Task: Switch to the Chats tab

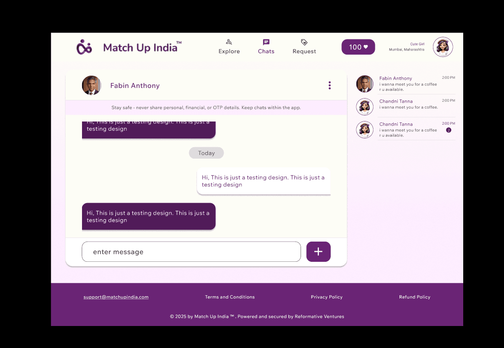Action: [x=266, y=47]
